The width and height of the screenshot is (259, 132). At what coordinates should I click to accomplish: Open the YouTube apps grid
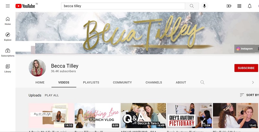click(239, 6)
